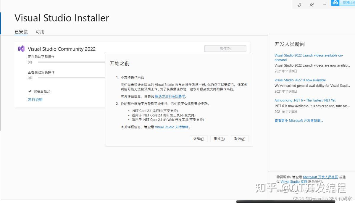Click the 暂停(P) pause button

(225, 49)
